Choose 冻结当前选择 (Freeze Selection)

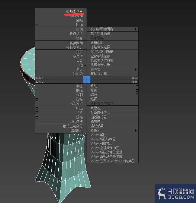click(100, 47)
